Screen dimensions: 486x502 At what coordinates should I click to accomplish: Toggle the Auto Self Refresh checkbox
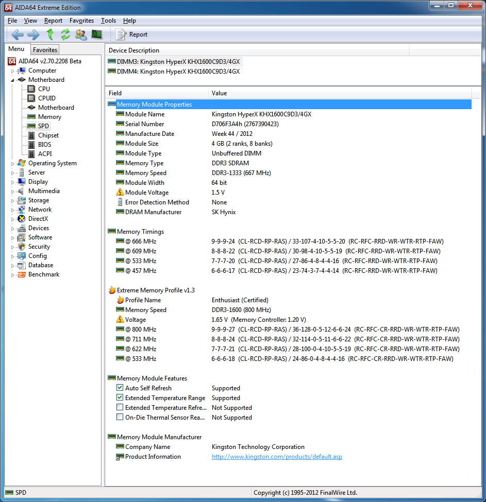[120, 388]
